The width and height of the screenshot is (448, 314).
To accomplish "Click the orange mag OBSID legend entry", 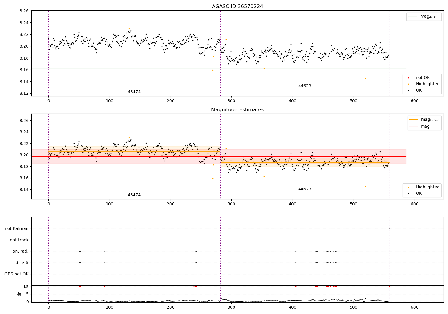I will click(x=424, y=120).
